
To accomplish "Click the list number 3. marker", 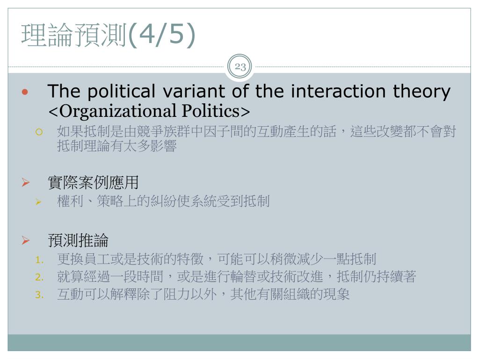I will (x=39, y=295).
